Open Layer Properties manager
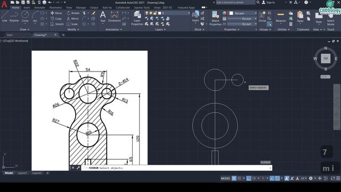341x192 pixels. [x=137, y=18]
